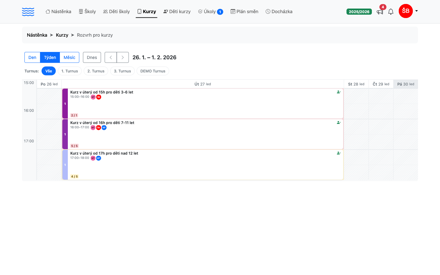Click Pá 30 led day header
The width and height of the screenshot is (440, 275).
(406, 84)
